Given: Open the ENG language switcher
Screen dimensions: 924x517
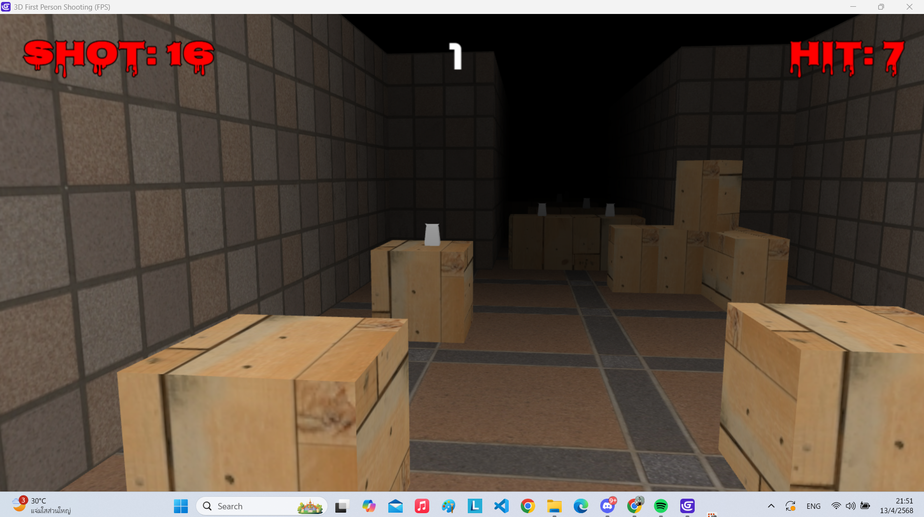Looking at the screenshot, I should tap(813, 505).
